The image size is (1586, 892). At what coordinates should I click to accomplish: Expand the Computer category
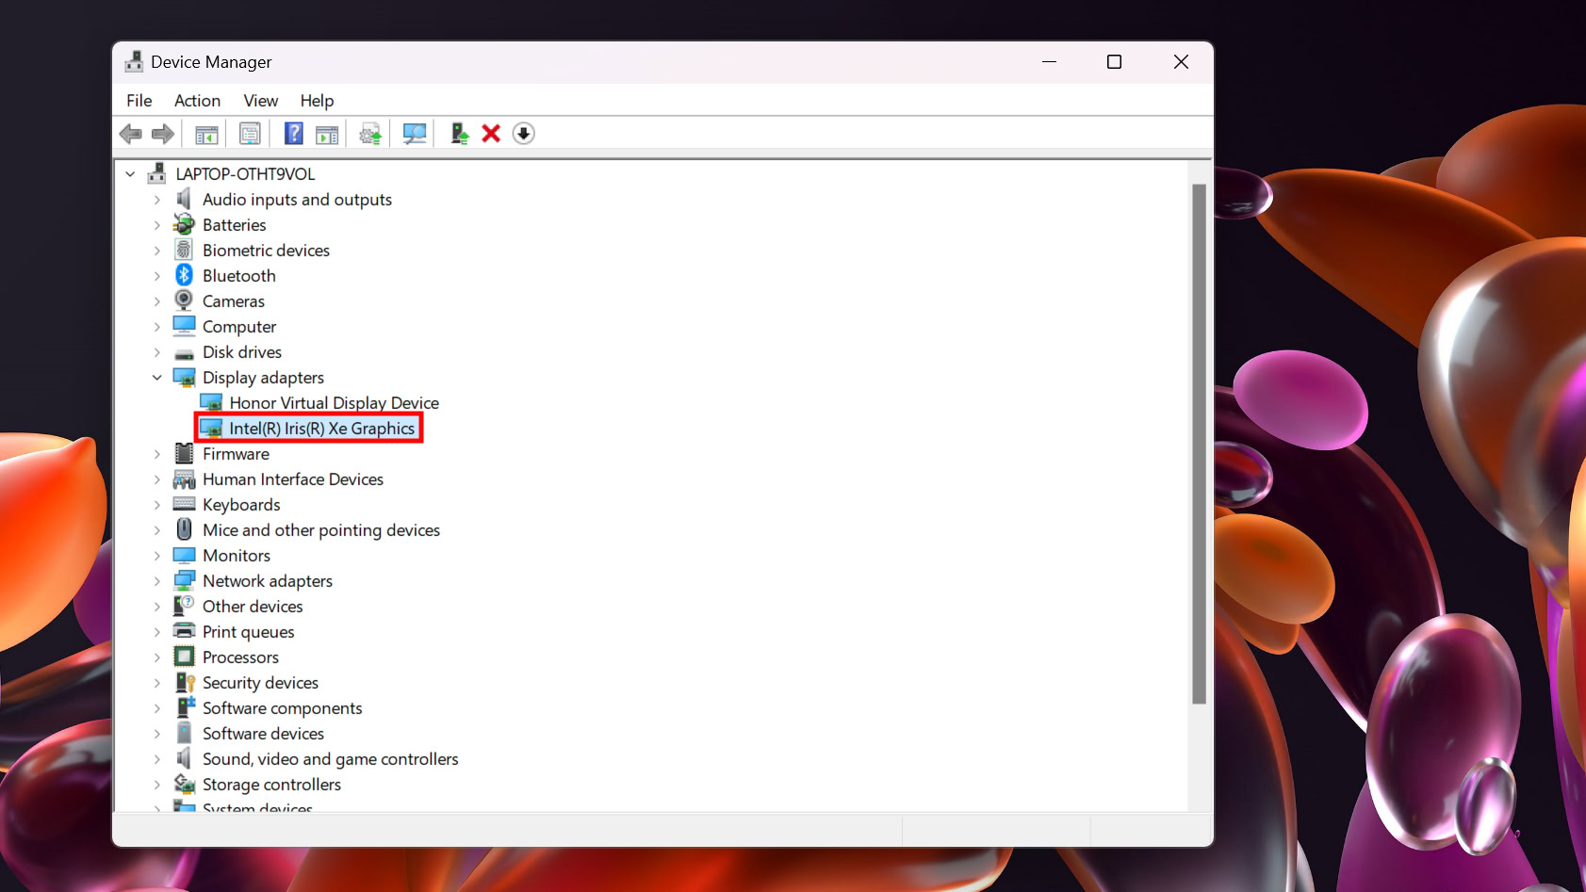coord(157,327)
